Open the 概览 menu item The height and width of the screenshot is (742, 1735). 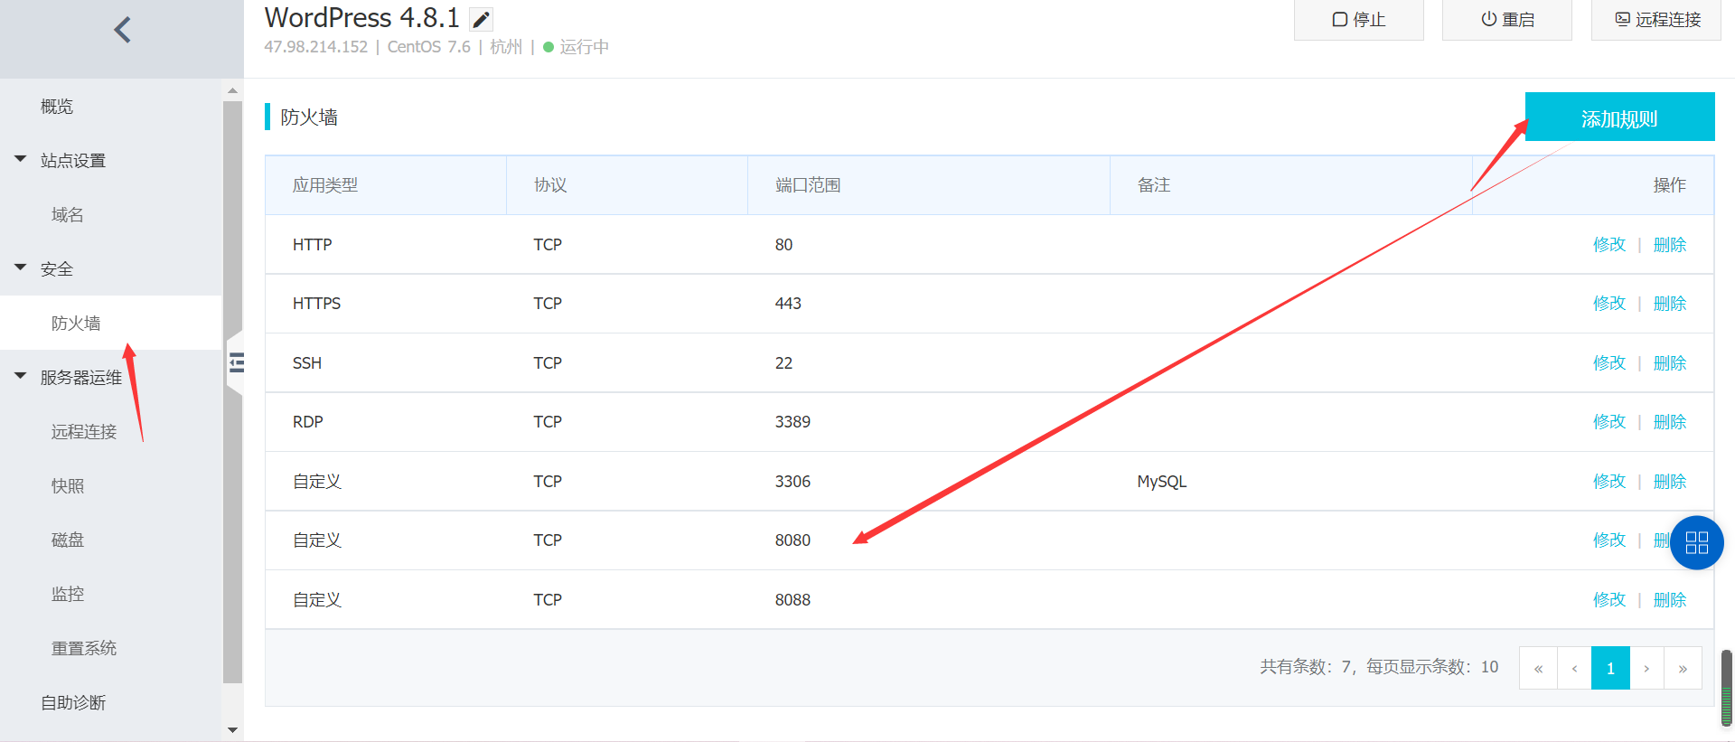(x=57, y=107)
